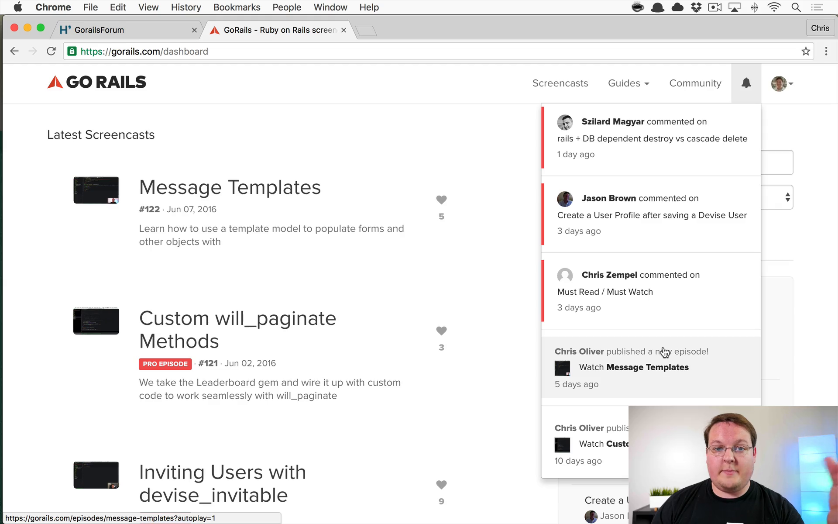Click heart icon for Custom will_paginate Methods

click(x=441, y=331)
